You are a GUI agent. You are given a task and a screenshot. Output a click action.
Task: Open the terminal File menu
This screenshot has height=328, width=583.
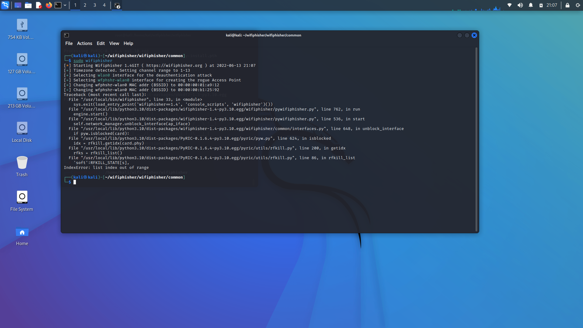point(69,43)
